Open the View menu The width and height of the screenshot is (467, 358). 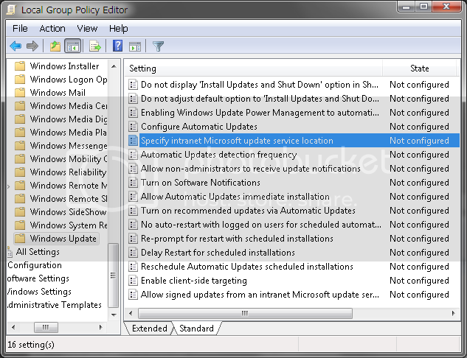(x=87, y=28)
